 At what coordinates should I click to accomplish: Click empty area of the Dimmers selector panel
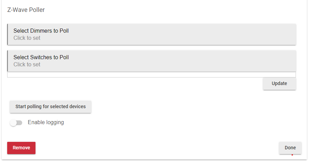click(180, 34)
